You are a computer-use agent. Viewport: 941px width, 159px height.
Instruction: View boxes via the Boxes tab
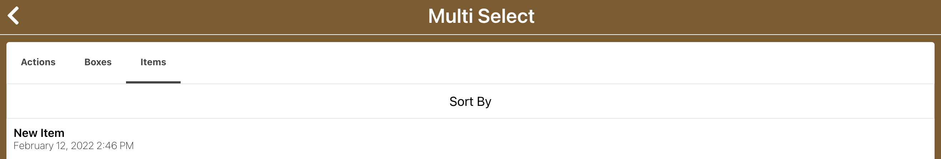point(98,62)
